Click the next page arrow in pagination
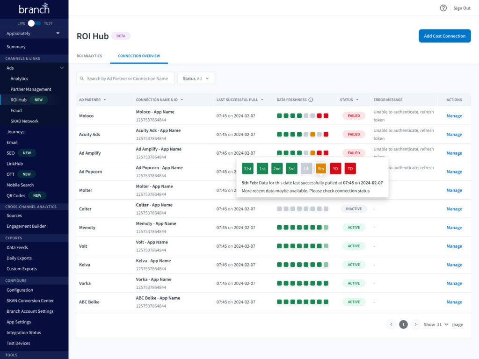 pyautogui.click(x=415, y=324)
